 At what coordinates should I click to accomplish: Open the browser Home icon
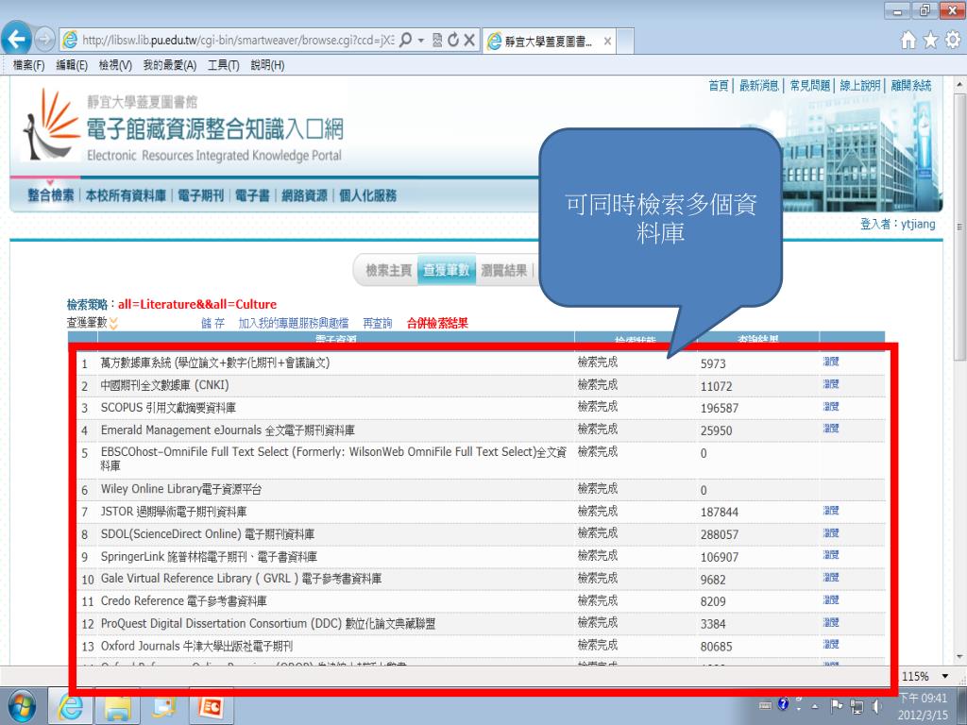click(908, 40)
